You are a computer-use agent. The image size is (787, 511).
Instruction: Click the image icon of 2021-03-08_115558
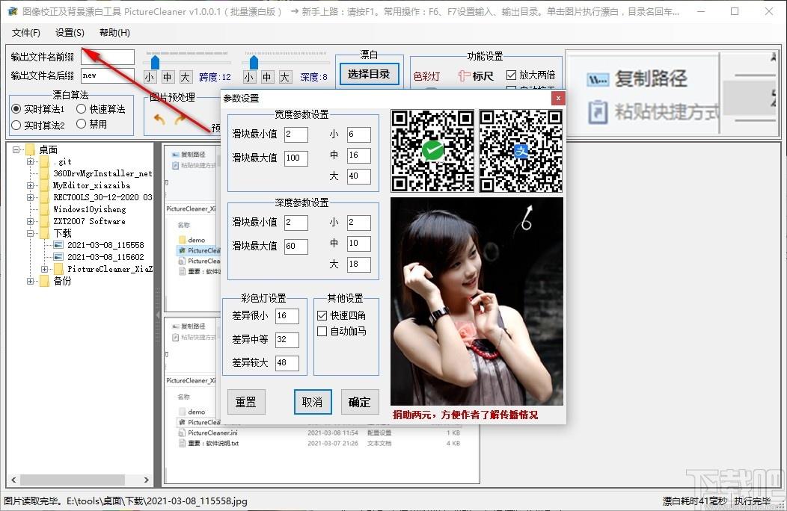click(58, 245)
